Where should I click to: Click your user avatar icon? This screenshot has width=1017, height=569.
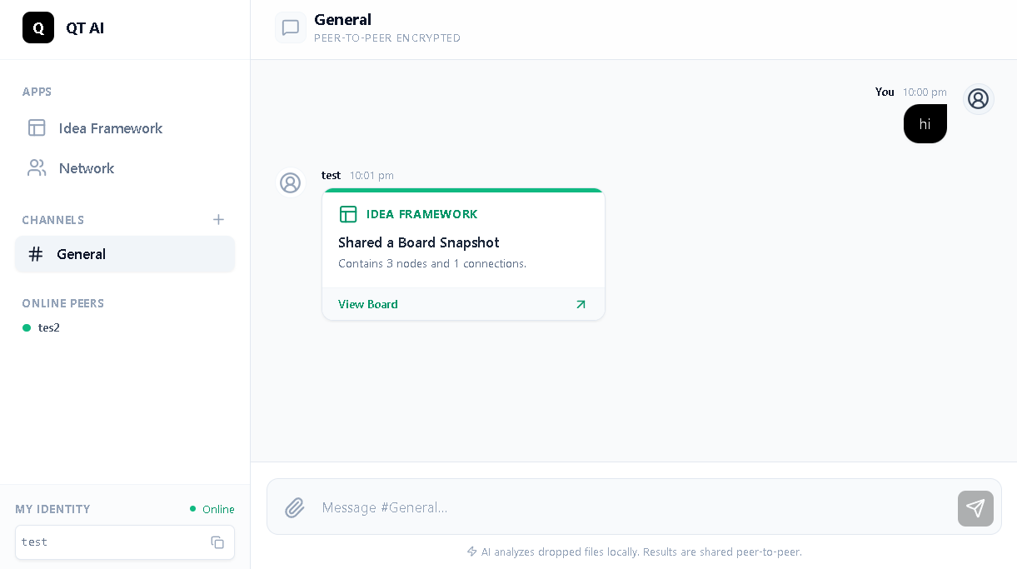coord(978,99)
